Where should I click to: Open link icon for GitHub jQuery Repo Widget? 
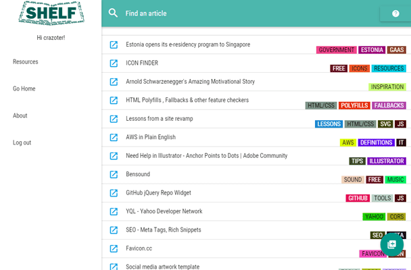pos(114,193)
